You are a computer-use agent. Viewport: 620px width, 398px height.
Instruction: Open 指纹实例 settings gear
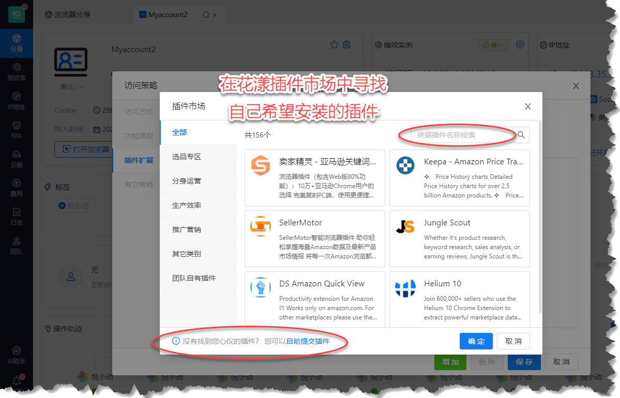coord(520,44)
